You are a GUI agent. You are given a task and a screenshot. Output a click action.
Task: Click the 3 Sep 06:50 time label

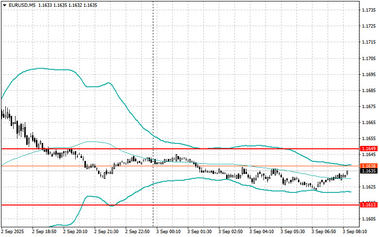[324, 232]
